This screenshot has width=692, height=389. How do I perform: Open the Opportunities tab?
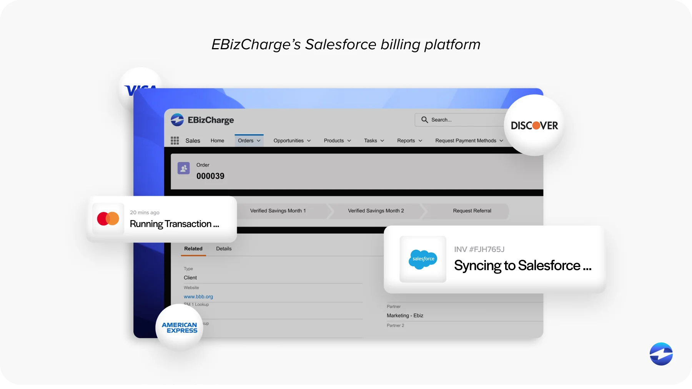[x=289, y=140]
